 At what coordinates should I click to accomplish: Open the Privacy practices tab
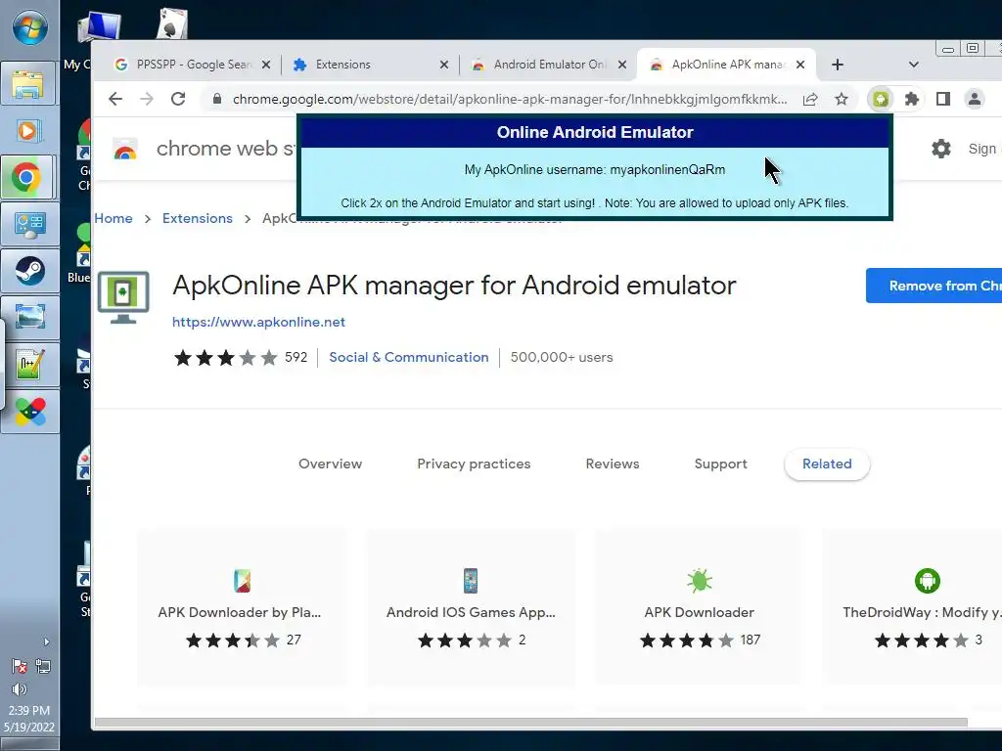tap(475, 464)
